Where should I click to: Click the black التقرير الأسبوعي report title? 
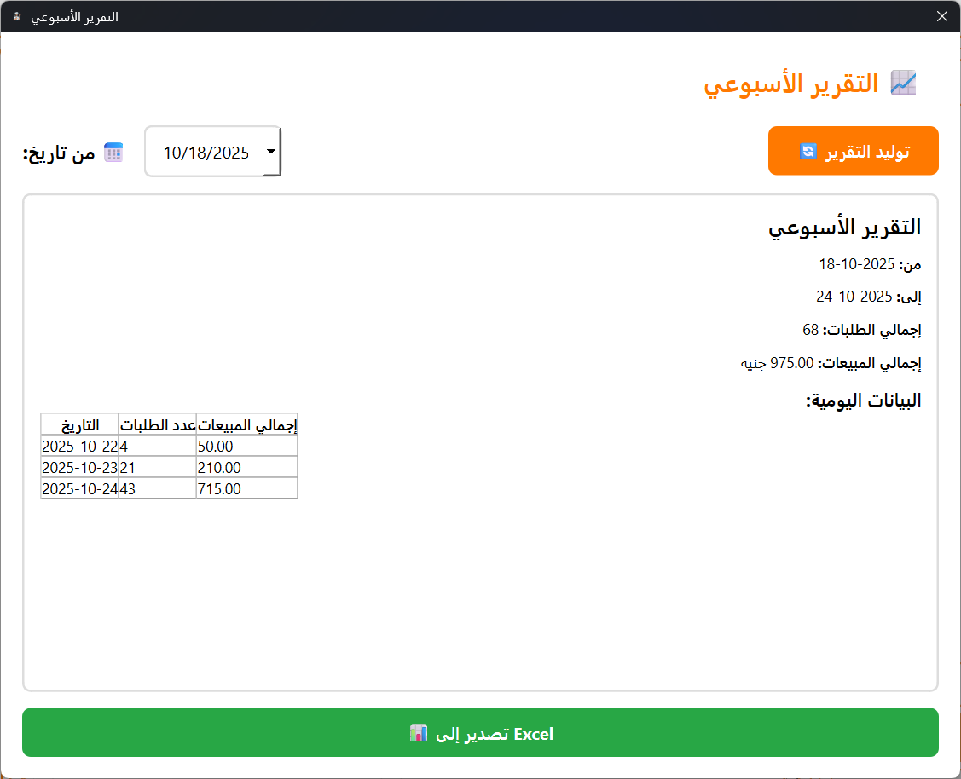pyautogui.click(x=844, y=228)
